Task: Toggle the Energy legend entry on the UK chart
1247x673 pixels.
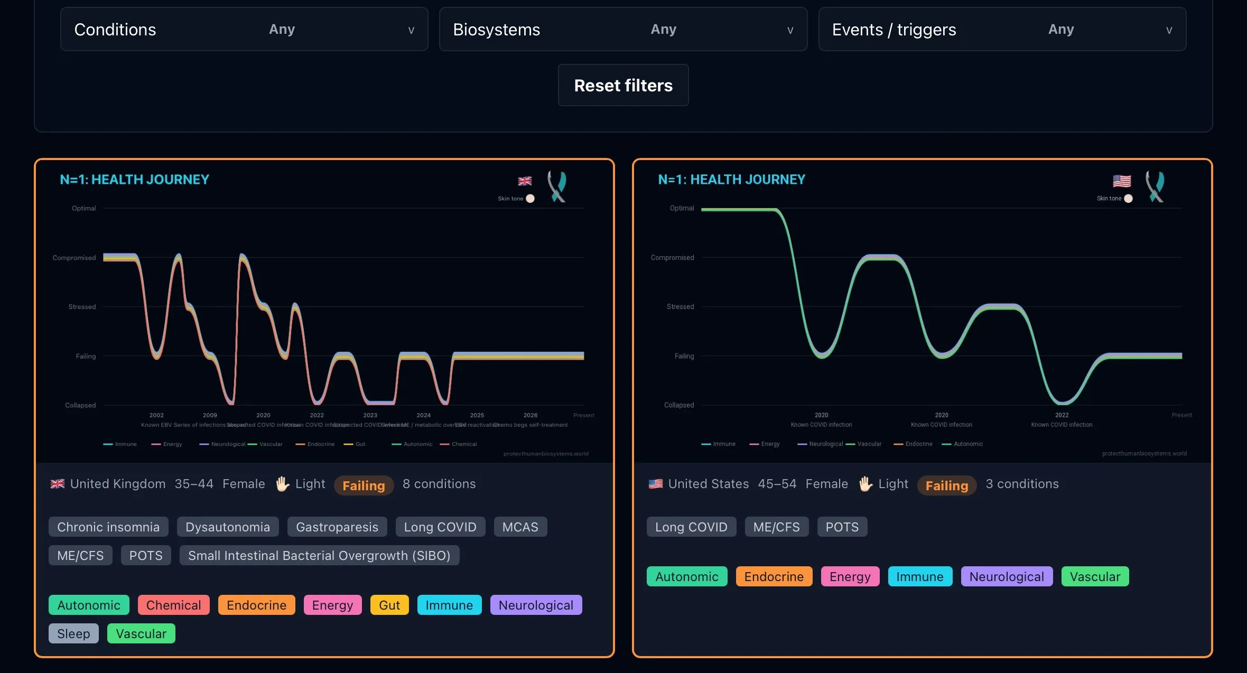Action: tap(166, 444)
